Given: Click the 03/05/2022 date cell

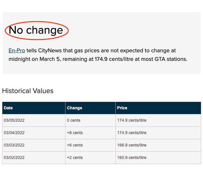Looking at the screenshot, I should (x=34, y=120).
